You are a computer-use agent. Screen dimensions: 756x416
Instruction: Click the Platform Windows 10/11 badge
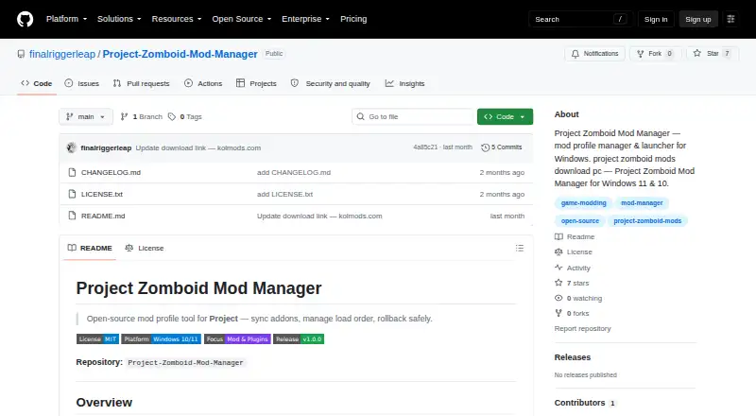[x=161, y=339]
